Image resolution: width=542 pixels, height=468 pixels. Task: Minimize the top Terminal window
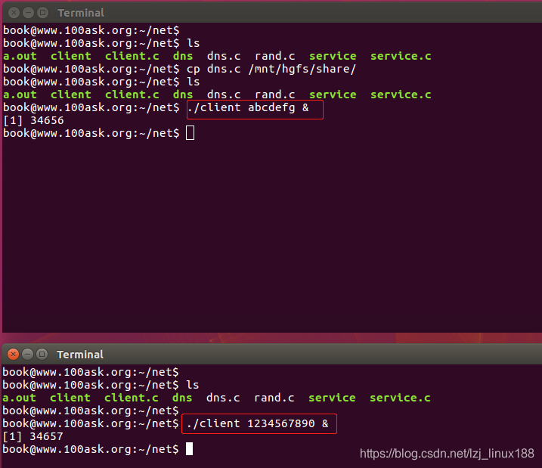tap(28, 13)
